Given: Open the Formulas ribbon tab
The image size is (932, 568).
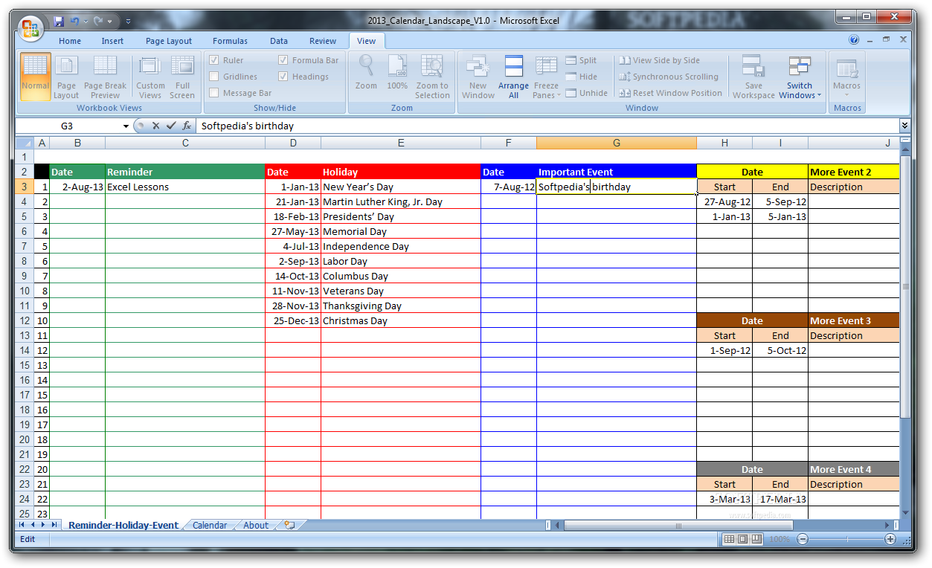Looking at the screenshot, I should (230, 41).
